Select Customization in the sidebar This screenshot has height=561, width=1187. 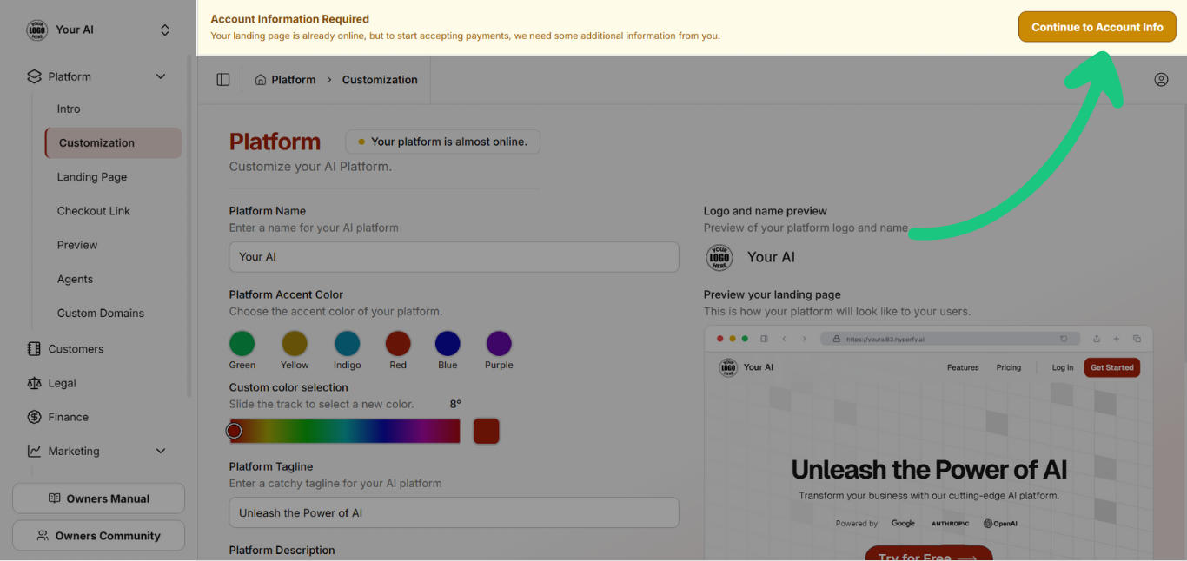[113, 143]
